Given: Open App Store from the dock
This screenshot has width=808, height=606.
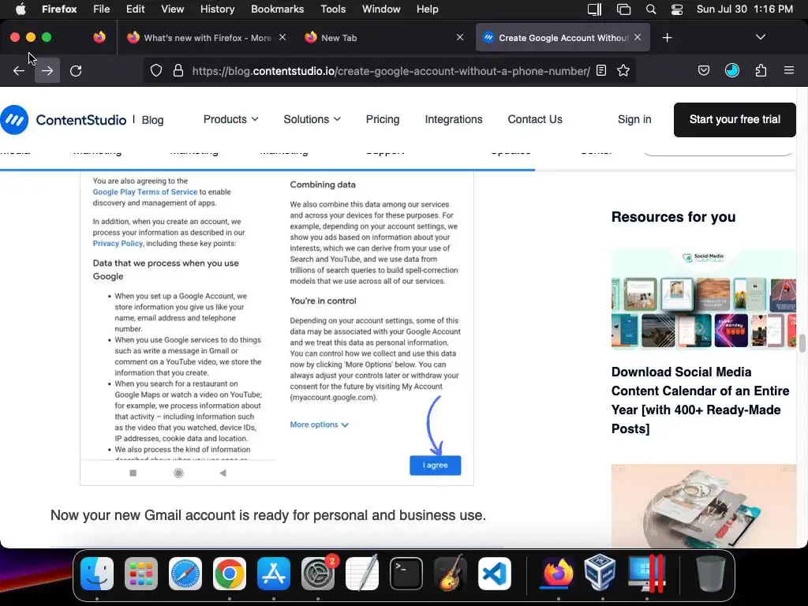Looking at the screenshot, I should [274, 574].
